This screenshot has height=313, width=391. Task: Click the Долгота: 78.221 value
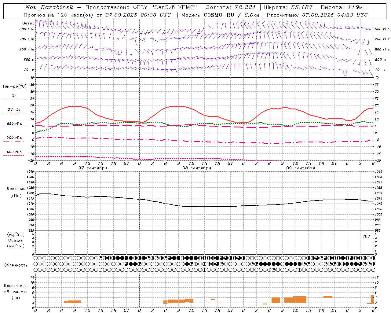click(230, 7)
